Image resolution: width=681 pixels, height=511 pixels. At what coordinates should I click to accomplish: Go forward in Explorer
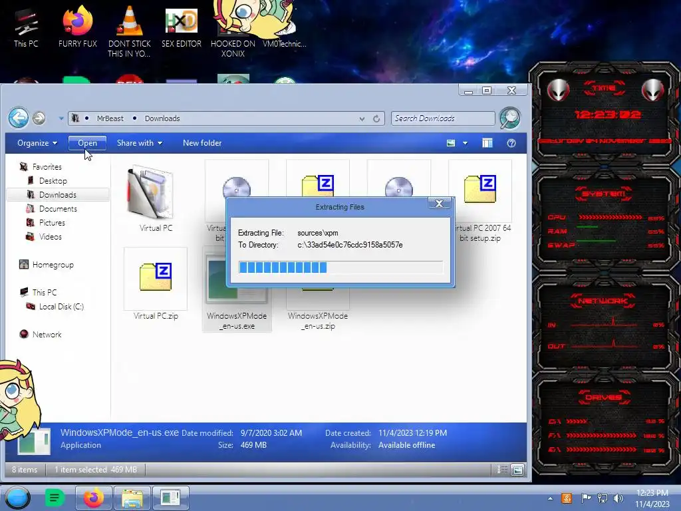click(39, 118)
